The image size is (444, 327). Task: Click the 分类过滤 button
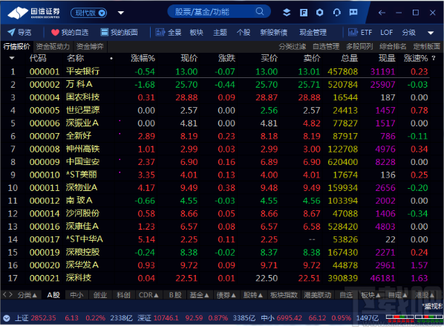(x=293, y=47)
